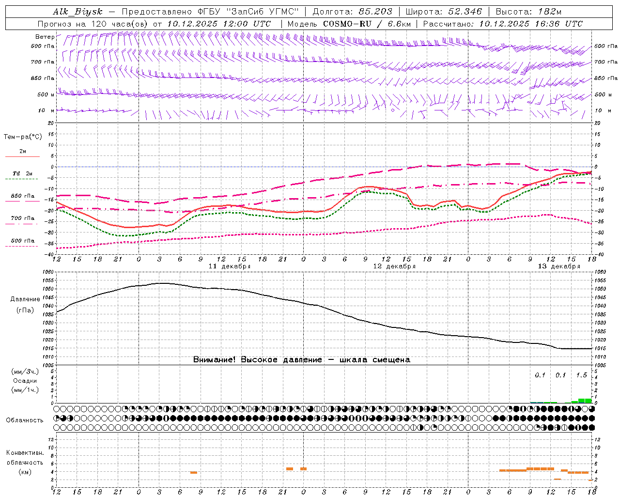The height and width of the screenshot is (496, 620).
Task: Click the '11 декабря' date label
Action: pos(230,266)
